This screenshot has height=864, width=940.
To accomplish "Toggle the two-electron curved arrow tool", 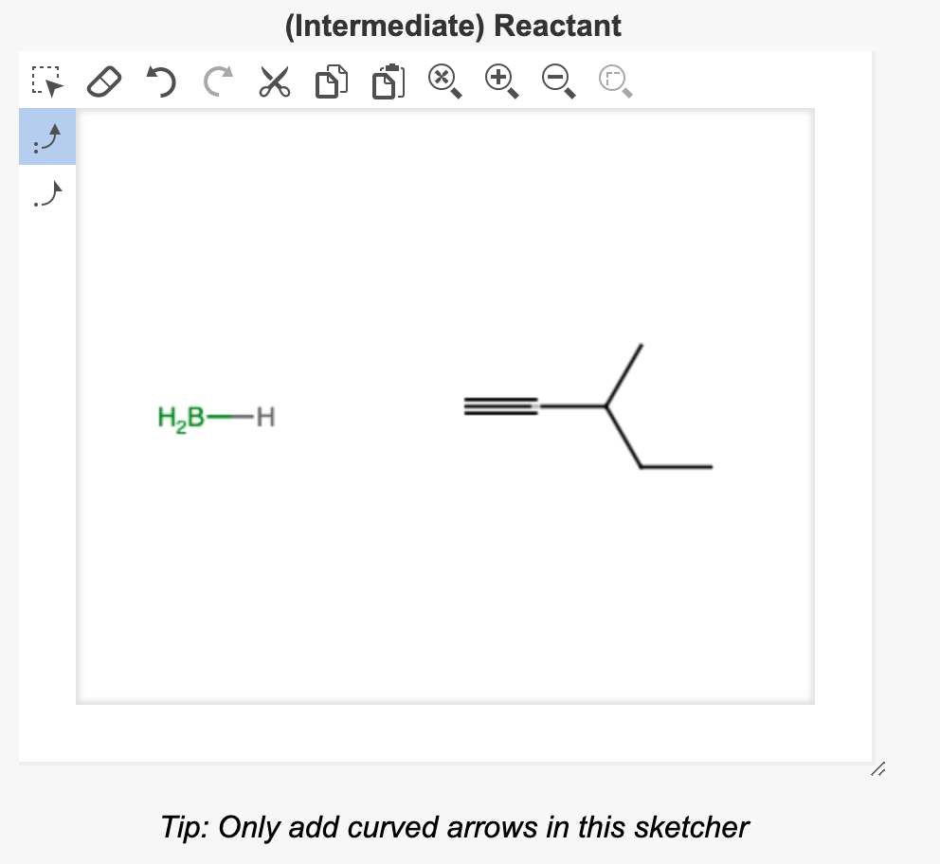I will coord(46,136).
